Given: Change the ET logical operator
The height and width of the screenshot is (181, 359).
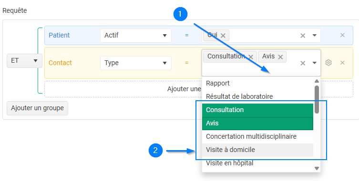Looking at the screenshot, I should pos(24,61).
